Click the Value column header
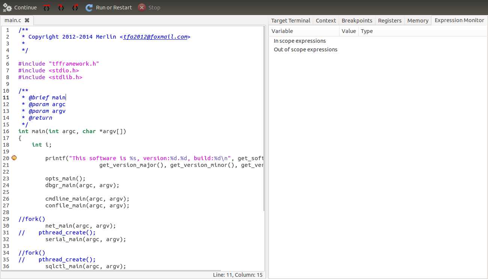The height and width of the screenshot is (279, 488). coord(349,31)
